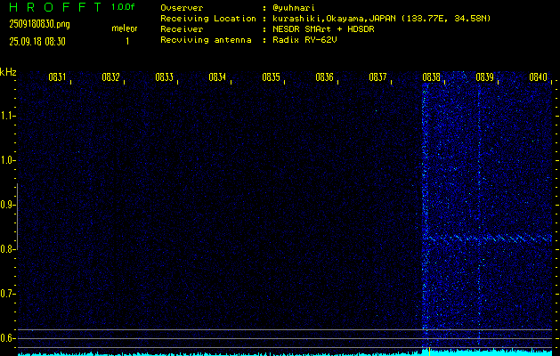Click the 1.0 kHz axis label
Viewport: 560px width, 356px height.
click(x=7, y=160)
